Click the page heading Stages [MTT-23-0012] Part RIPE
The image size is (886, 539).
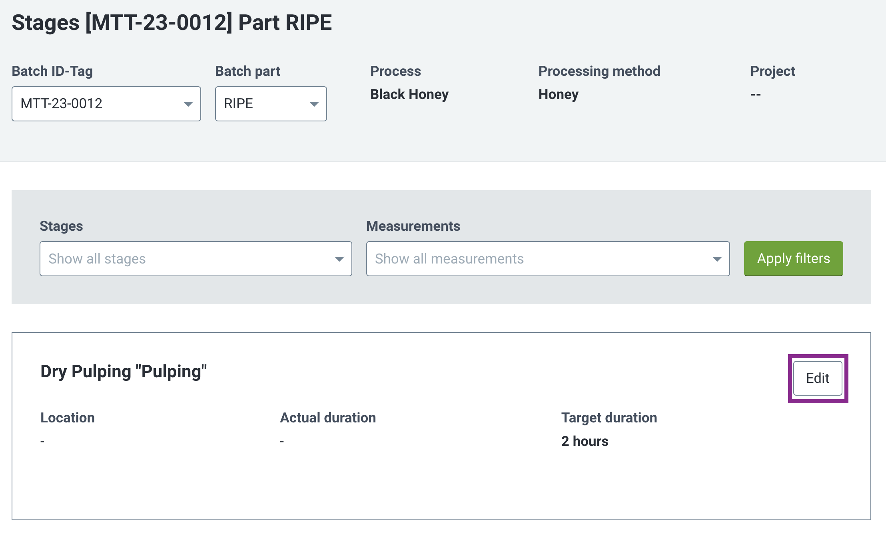[172, 22]
